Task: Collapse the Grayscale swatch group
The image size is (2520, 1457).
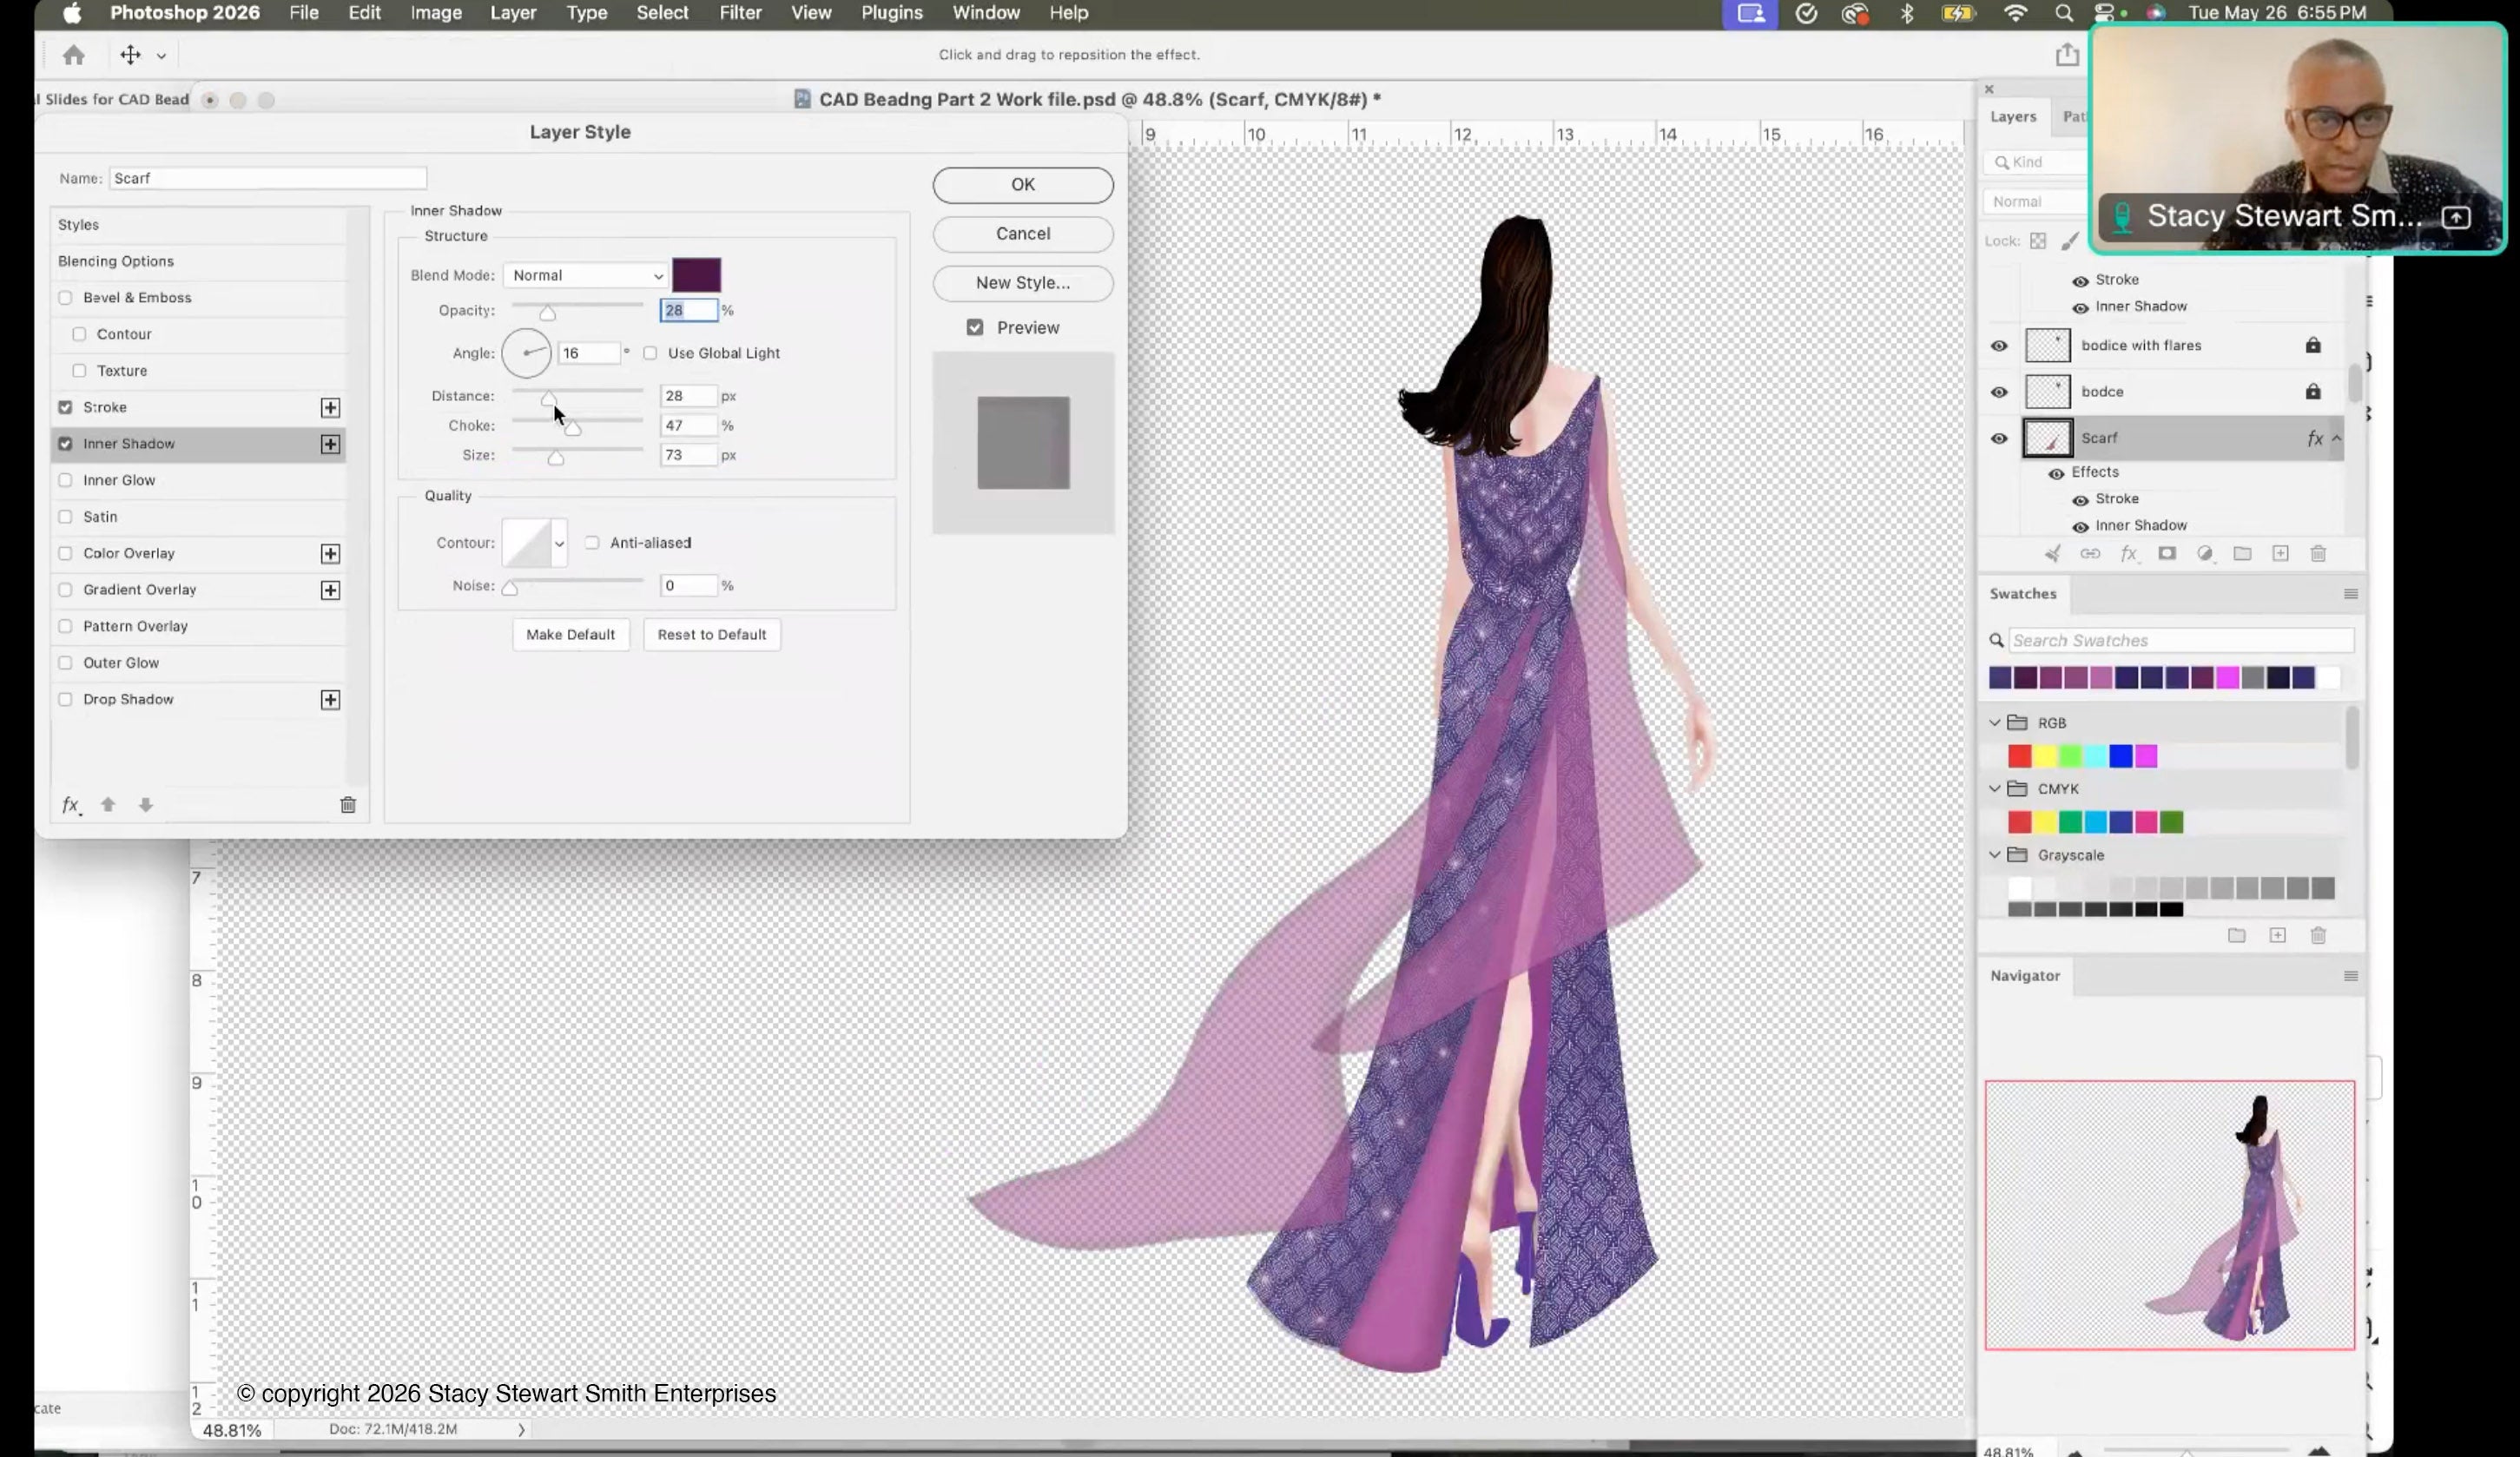Action: (1995, 855)
